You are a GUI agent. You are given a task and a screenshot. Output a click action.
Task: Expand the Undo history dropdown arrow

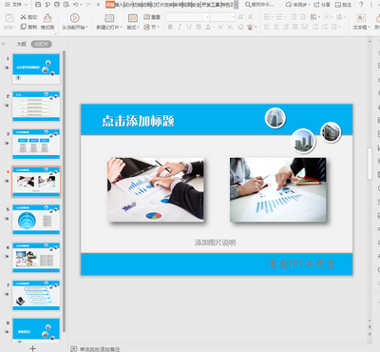pyautogui.click(x=82, y=5)
